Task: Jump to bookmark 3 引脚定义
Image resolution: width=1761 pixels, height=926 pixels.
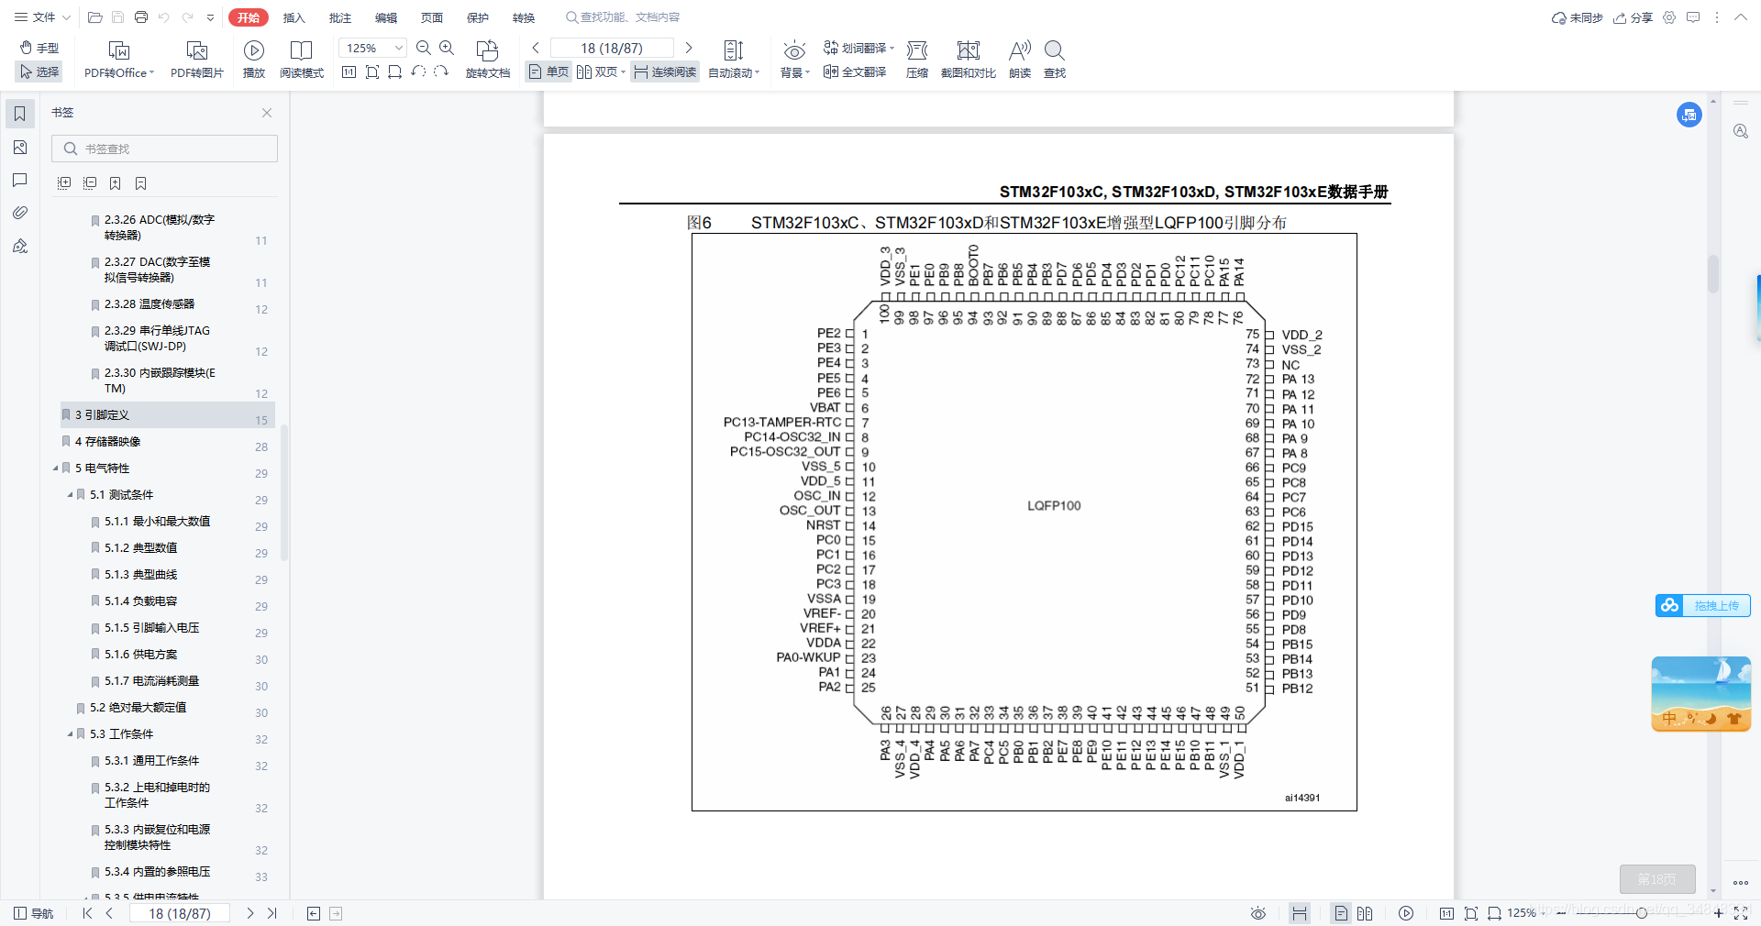Action: (168, 415)
